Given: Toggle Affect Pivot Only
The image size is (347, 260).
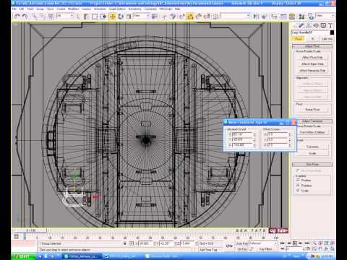Looking at the screenshot, I should click(x=312, y=57).
